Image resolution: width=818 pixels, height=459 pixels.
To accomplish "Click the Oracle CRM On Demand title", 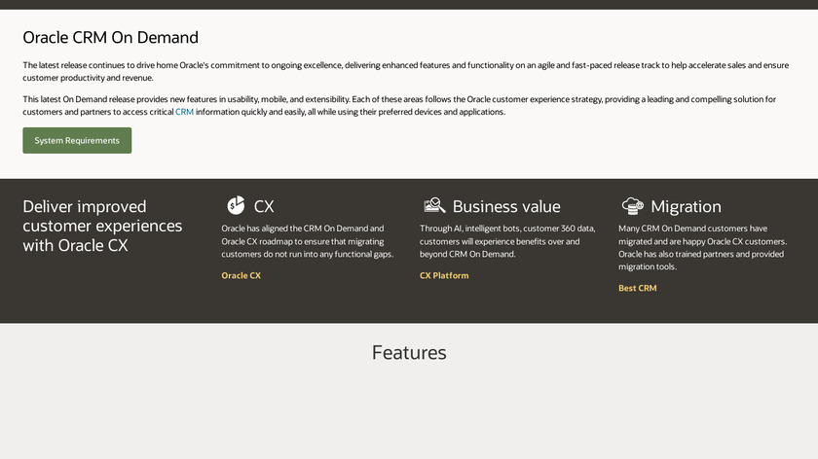I will point(110,38).
